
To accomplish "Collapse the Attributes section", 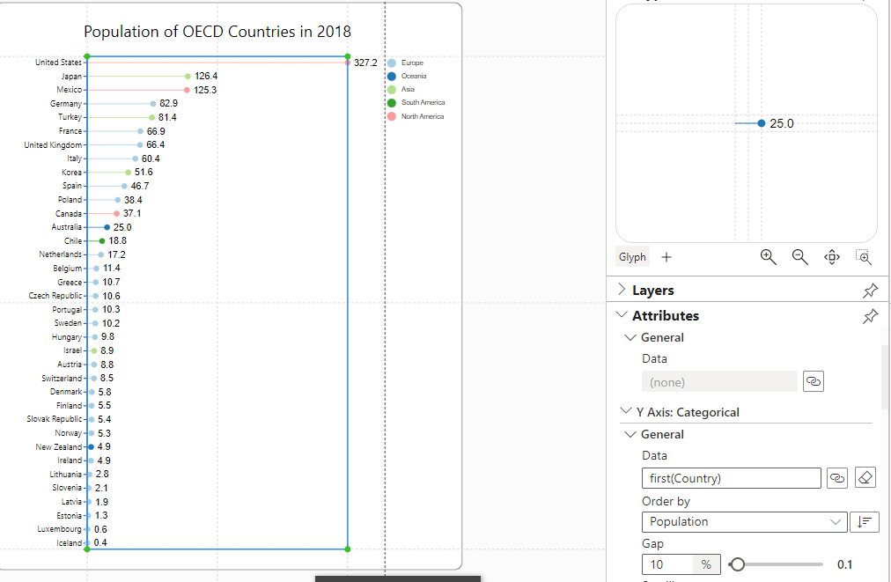I will (622, 315).
